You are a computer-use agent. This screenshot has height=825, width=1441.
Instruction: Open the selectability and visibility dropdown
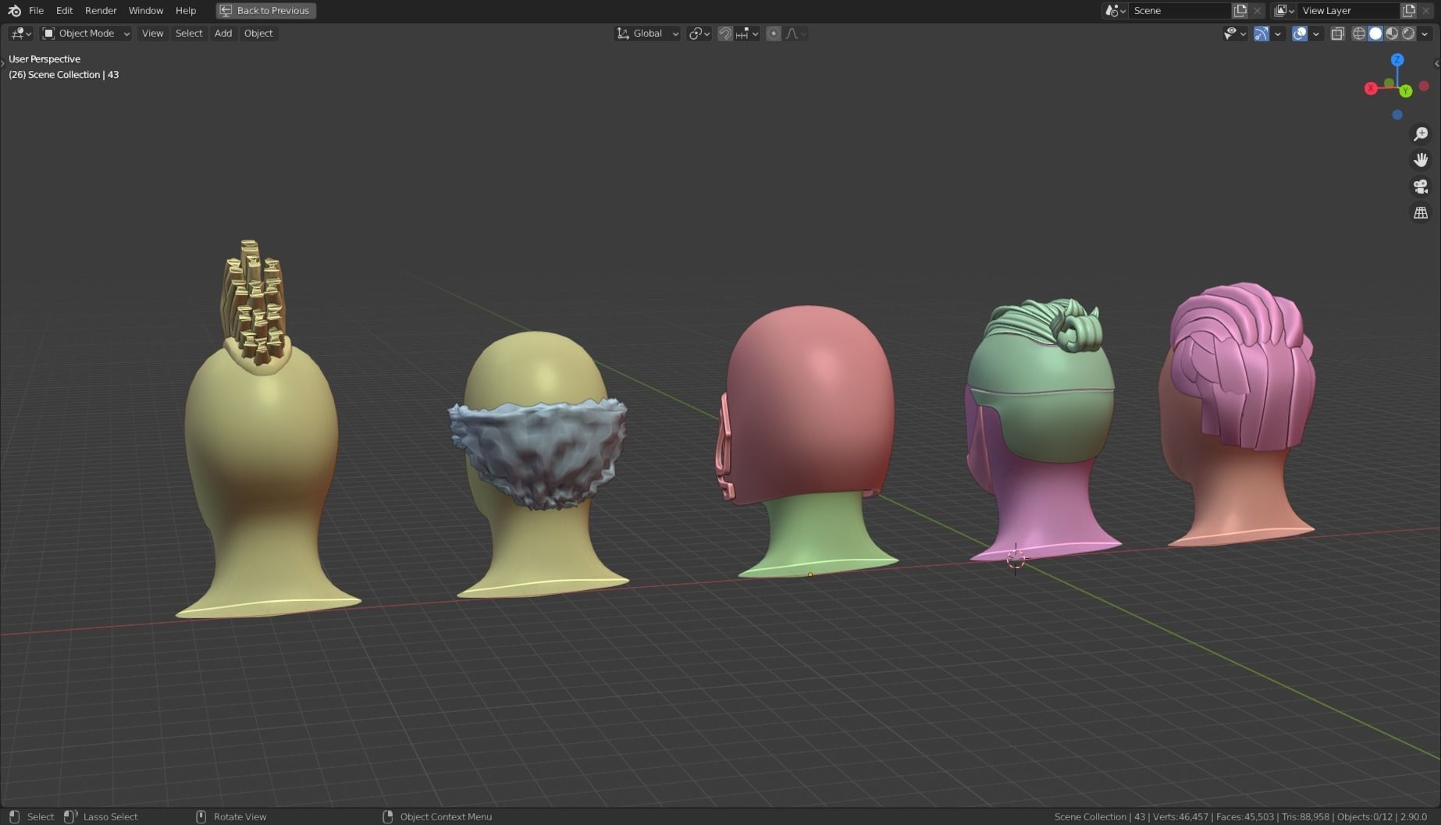pos(1235,34)
